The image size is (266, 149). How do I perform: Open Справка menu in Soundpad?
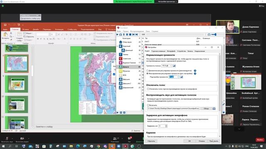[155, 31]
